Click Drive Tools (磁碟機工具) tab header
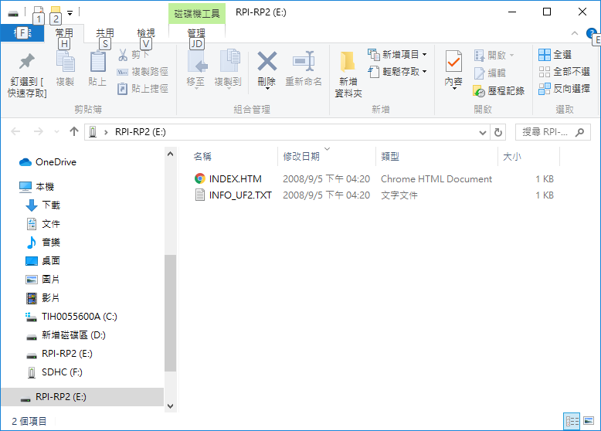 click(197, 14)
